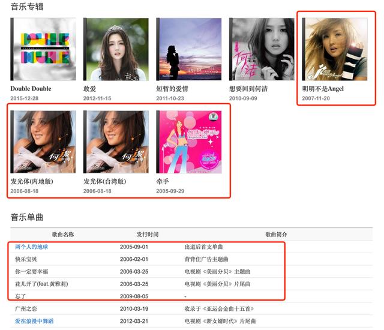
Task: Click the 敢爱 album cover image
Action: [x=116, y=49]
